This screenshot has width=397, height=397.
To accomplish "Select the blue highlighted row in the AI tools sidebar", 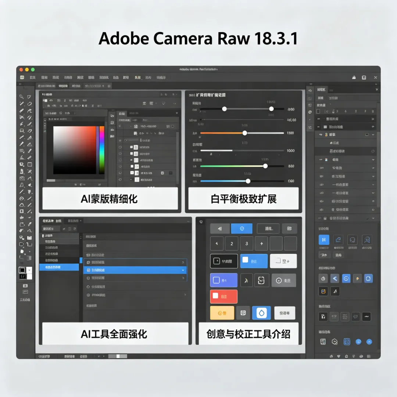I will (59, 267).
